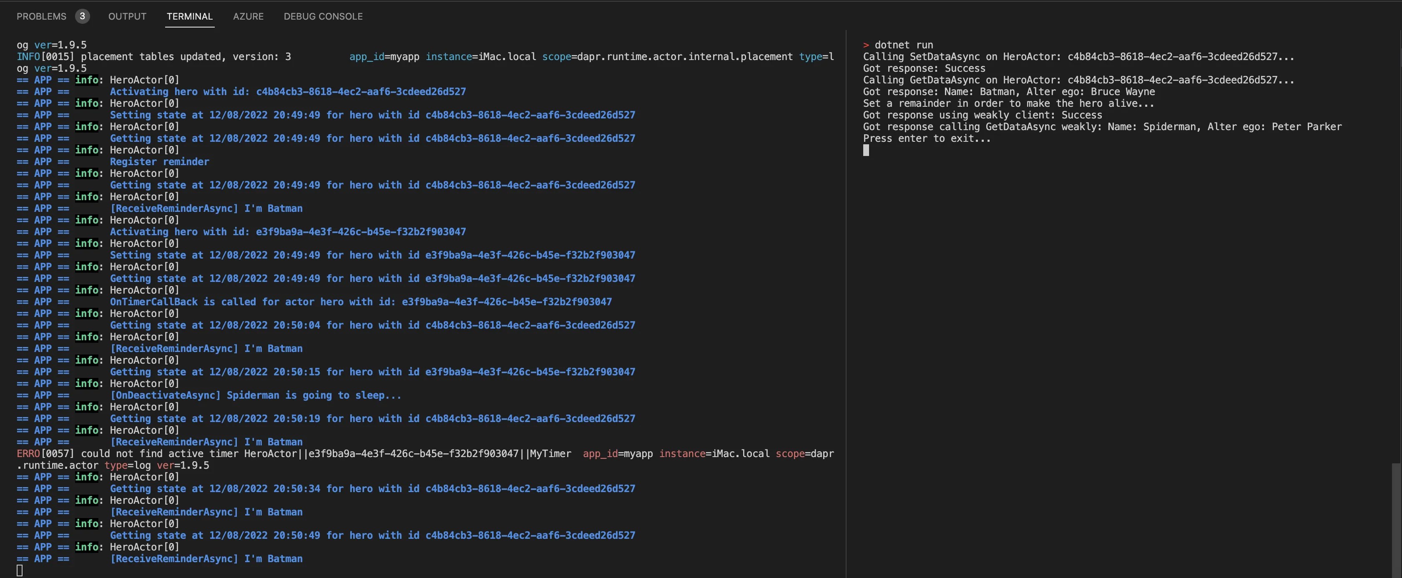
Task: Click 'Getting state at 12/08/2022 20:50:19' line
Action: (x=373, y=419)
